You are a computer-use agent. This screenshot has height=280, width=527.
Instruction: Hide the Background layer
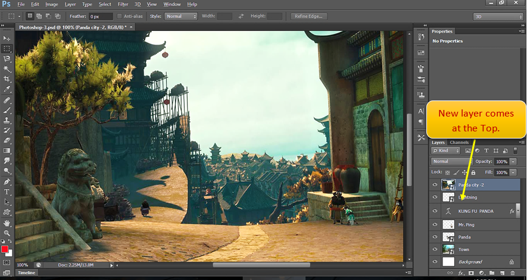point(435,262)
